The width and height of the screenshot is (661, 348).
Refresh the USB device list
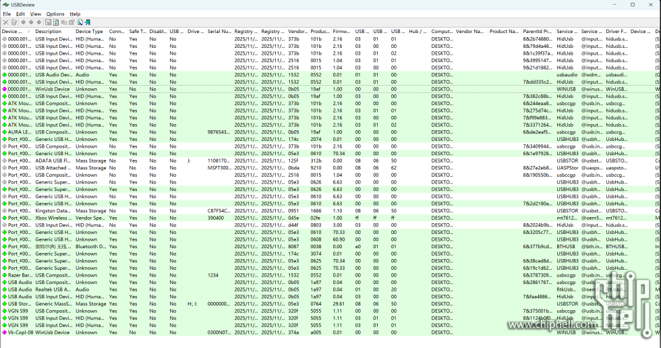(56, 22)
